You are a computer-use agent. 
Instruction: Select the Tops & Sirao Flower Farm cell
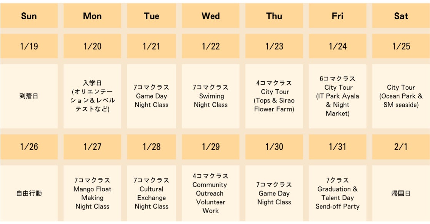(274, 96)
